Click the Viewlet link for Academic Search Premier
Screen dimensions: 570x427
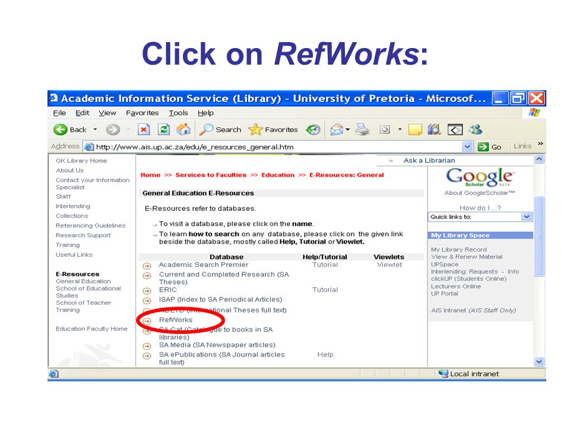pyautogui.click(x=389, y=265)
